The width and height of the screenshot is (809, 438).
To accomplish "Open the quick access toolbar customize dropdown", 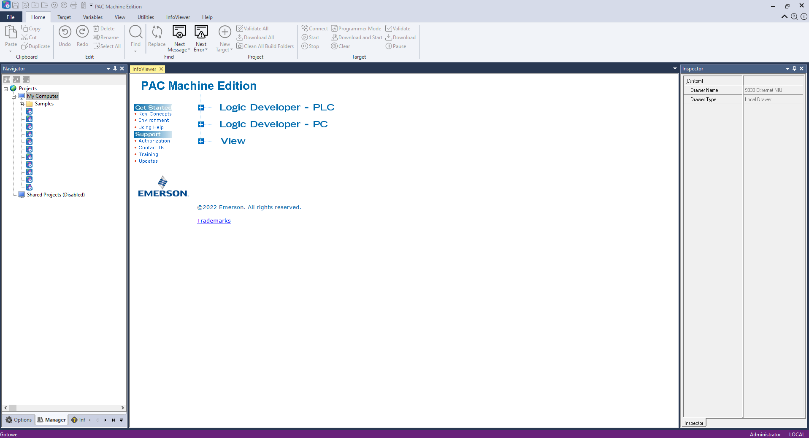I will coord(91,5).
